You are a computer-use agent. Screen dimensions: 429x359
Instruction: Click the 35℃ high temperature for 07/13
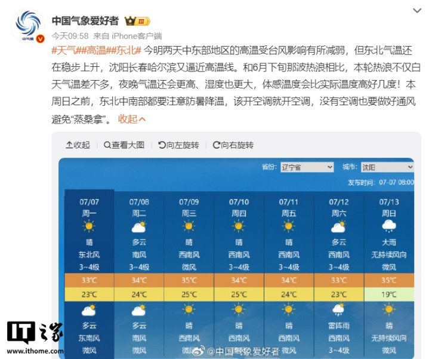click(389, 280)
